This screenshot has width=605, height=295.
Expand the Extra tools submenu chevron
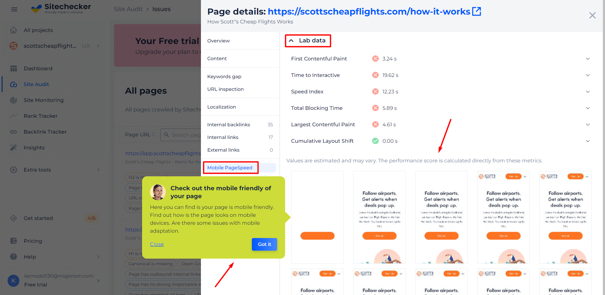98,170
